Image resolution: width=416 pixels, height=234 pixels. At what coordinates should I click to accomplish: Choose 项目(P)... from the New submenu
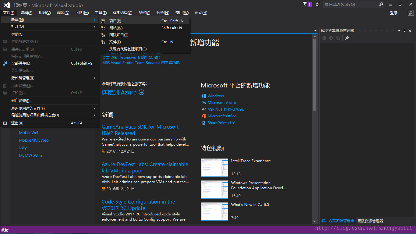pos(144,21)
